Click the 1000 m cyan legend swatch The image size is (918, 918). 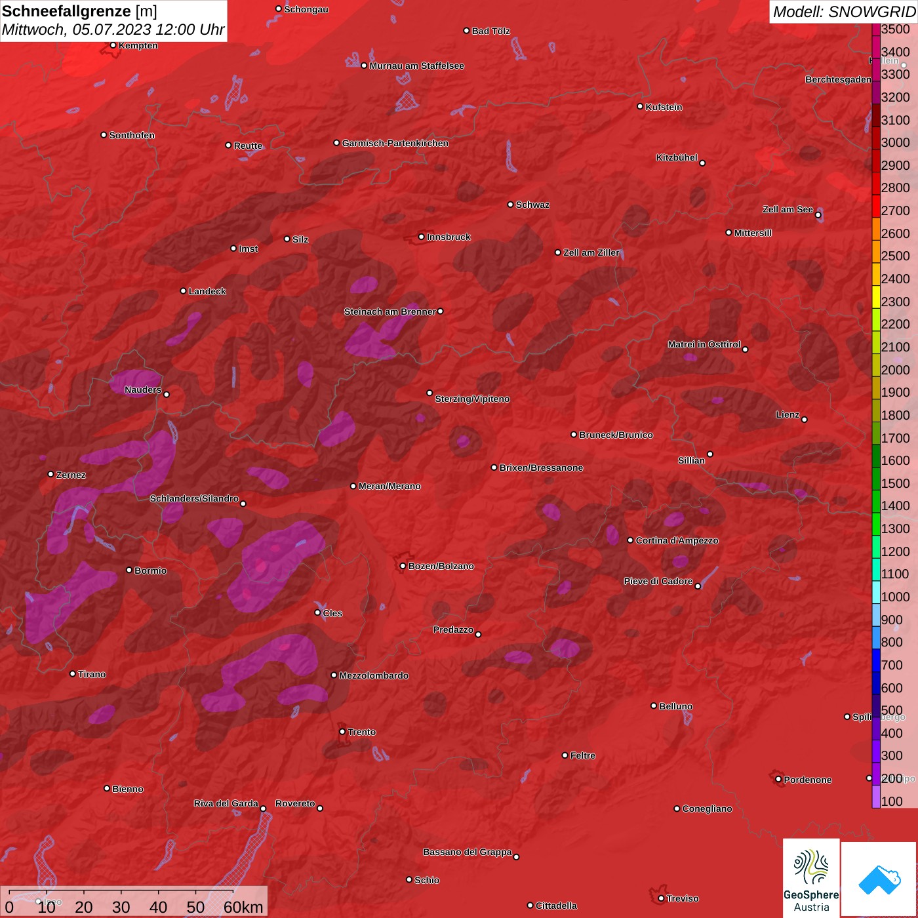click(876, 592)
